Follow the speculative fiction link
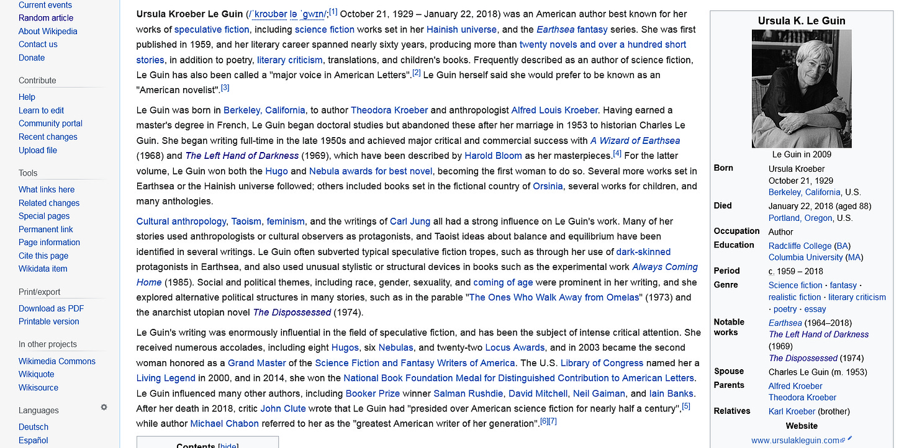The image size is (904, 448). 212,29
